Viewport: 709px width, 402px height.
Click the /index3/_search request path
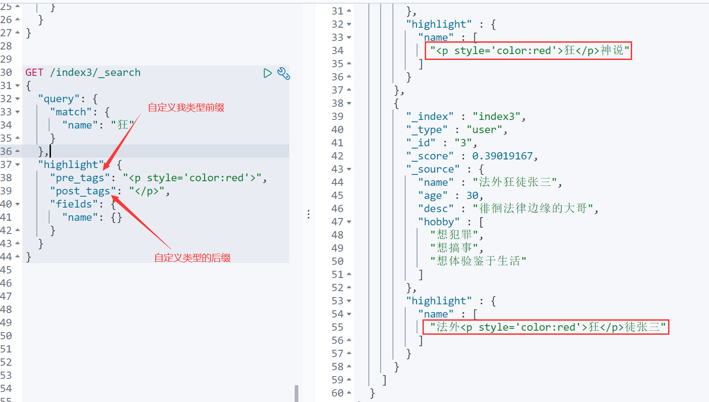(x=96, y=73)
